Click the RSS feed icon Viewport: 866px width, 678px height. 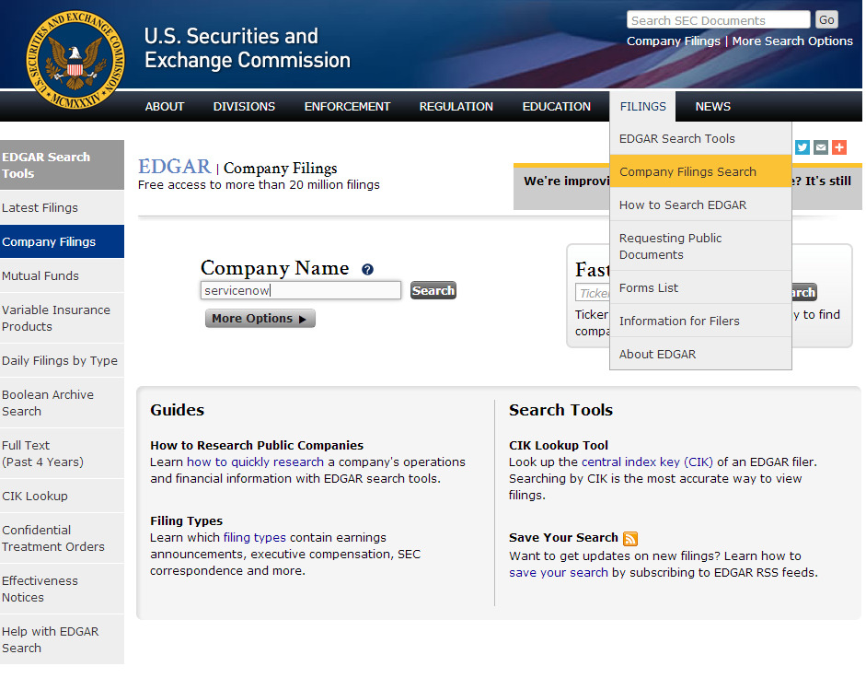click(630, 538)
